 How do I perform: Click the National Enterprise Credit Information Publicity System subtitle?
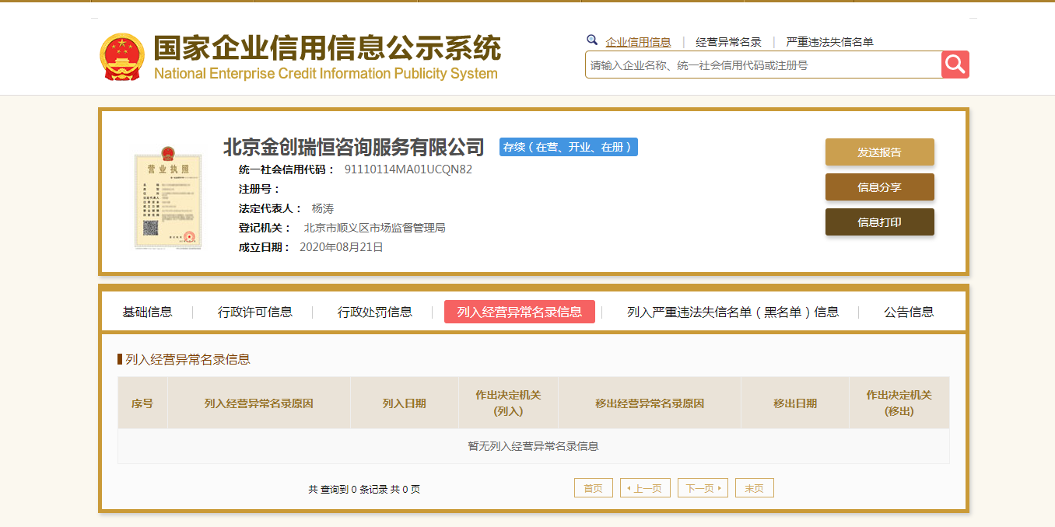click(x=325, y=74)
